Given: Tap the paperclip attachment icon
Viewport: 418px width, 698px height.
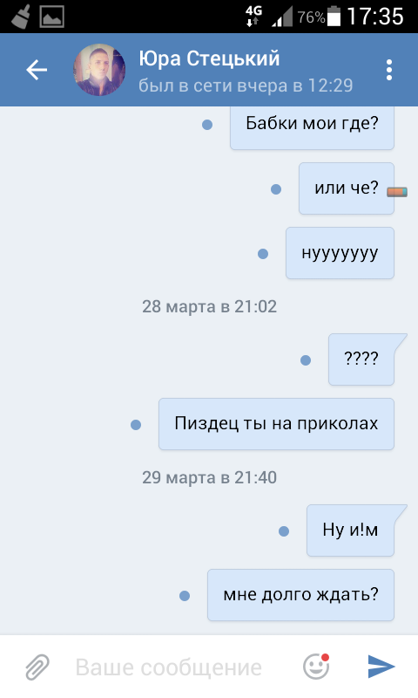Looking at the screenshot, I should (x=37, y=667).
